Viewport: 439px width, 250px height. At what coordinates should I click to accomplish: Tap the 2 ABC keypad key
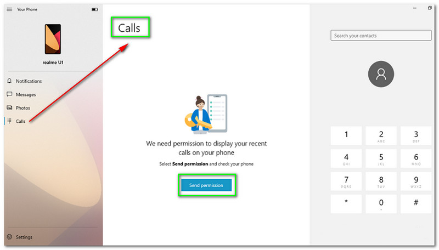381,135
